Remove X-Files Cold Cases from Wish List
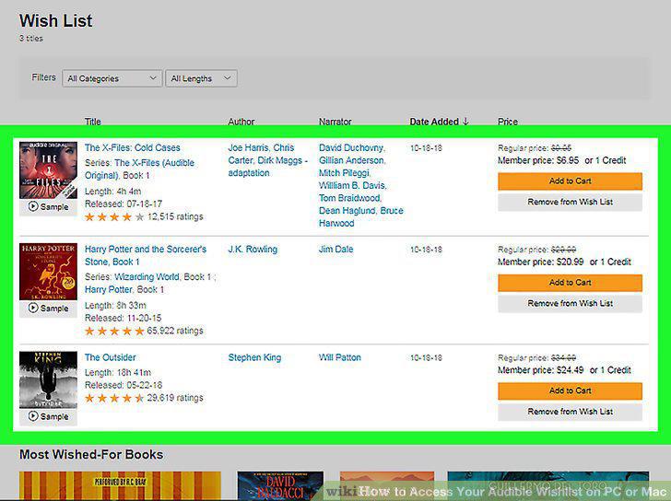 [x=570, y=202]
